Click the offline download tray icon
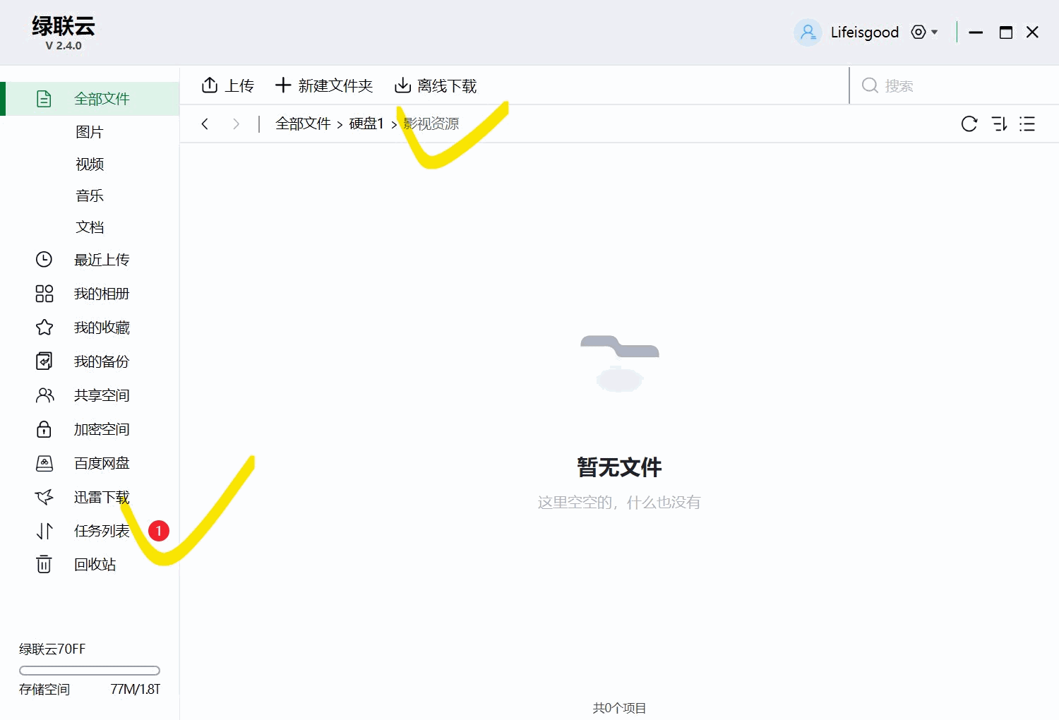 coord(402,85)
